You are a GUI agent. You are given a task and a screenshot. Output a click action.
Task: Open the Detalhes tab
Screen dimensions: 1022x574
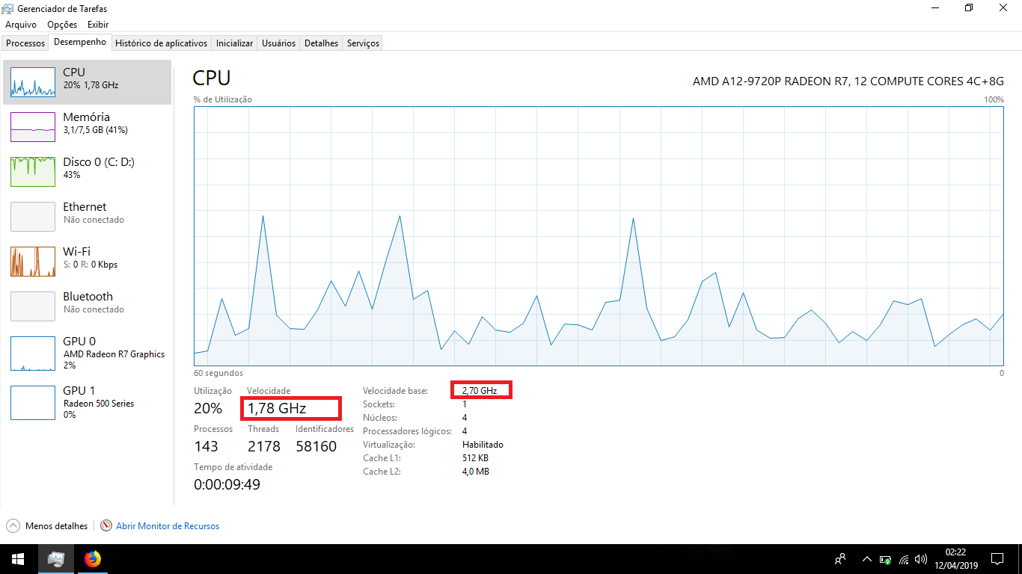click(x=322, y=43)
